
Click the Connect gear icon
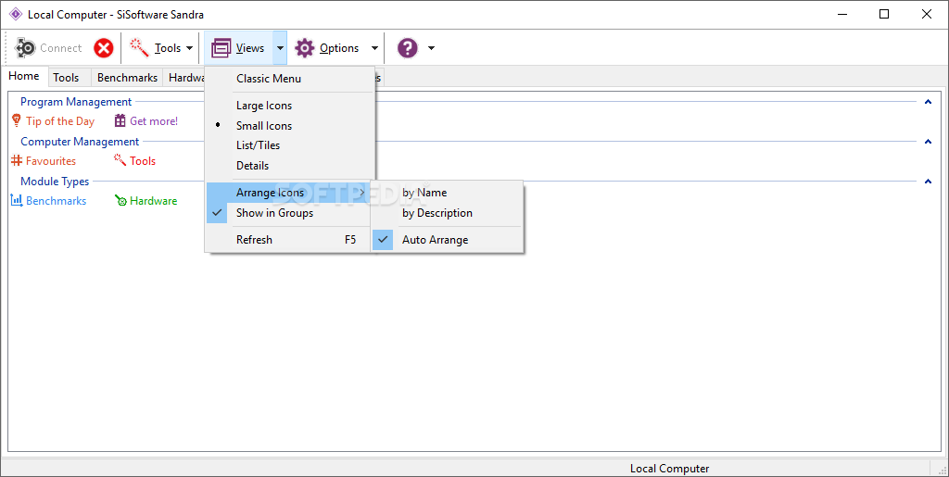(25, 48)
